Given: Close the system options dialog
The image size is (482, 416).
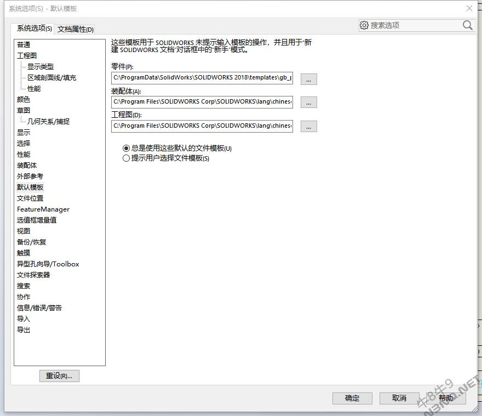Looking at the screenshot, I should 469,8.
